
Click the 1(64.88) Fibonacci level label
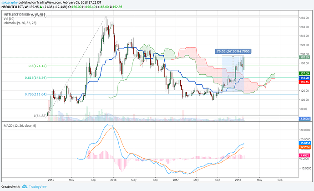point(40,116)
